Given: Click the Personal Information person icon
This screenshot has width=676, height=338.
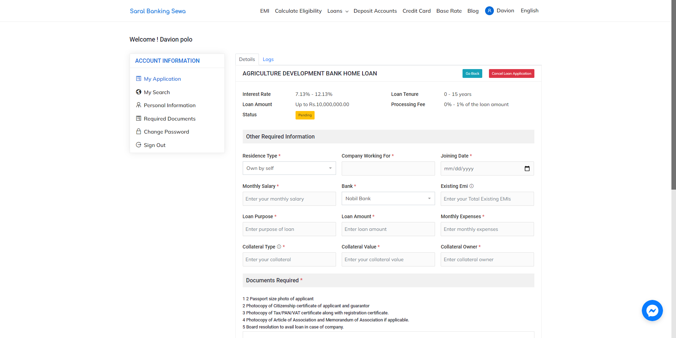Looking at the screenshot, I should coord(138,105).
